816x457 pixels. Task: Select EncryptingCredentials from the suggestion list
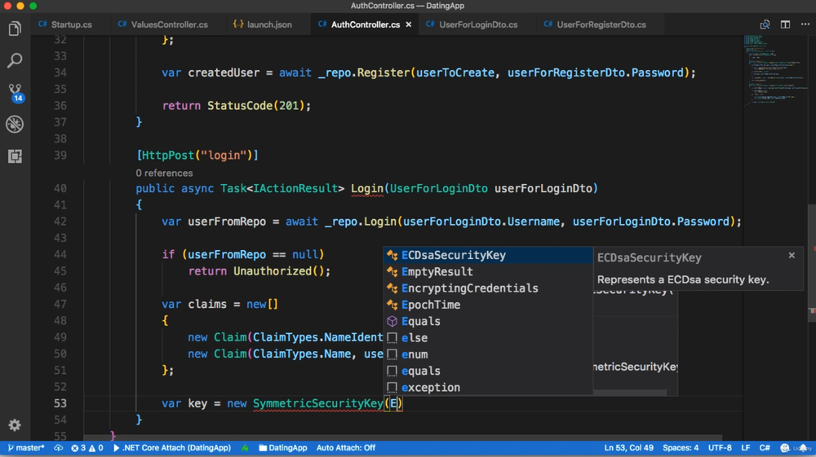(469, 288)
